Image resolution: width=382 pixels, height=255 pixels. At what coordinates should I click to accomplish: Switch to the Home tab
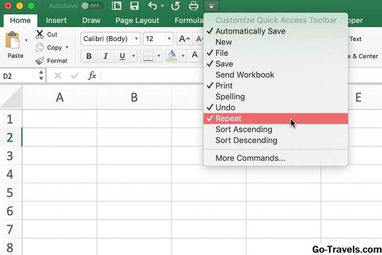pyautogui.click(x=21, y=21)
